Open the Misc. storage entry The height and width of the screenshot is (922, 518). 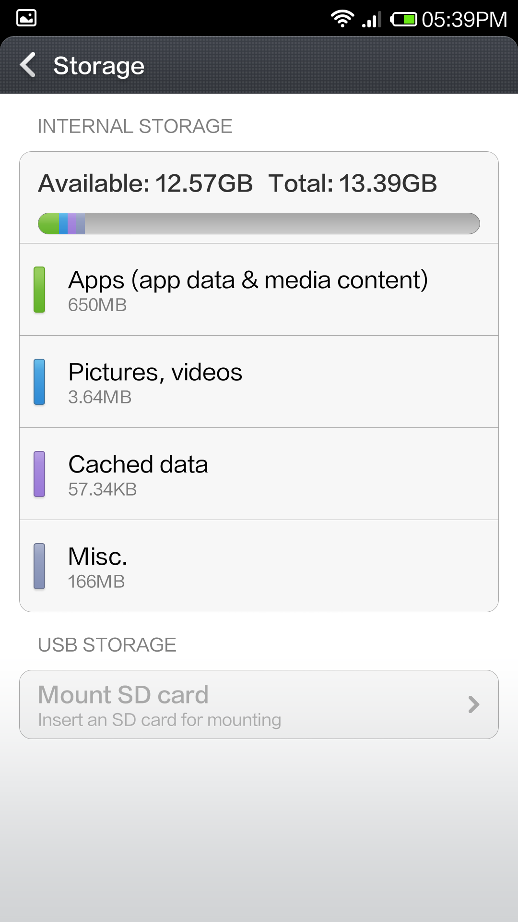click(259, 566)
